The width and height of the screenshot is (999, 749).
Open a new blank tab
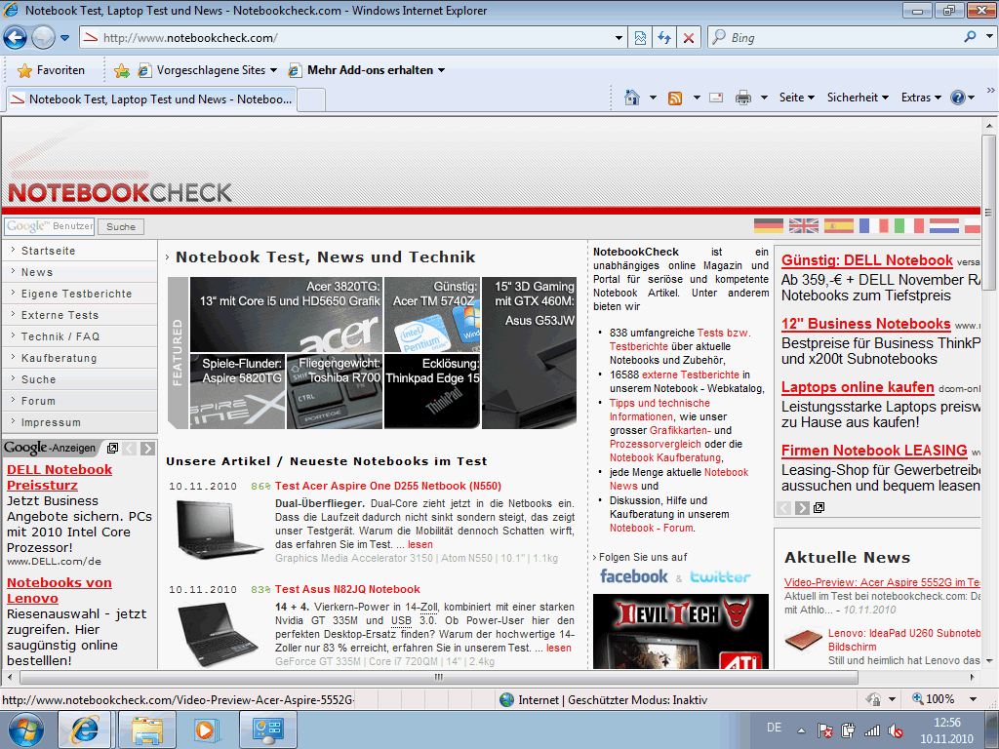pos(311,100)
